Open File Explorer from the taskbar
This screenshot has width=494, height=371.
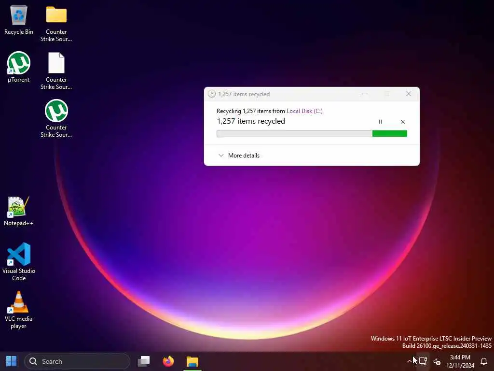pyautogui.click(x=192, y=361)
